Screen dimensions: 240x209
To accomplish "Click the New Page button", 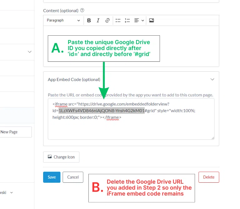I will [x=16, y=132].
